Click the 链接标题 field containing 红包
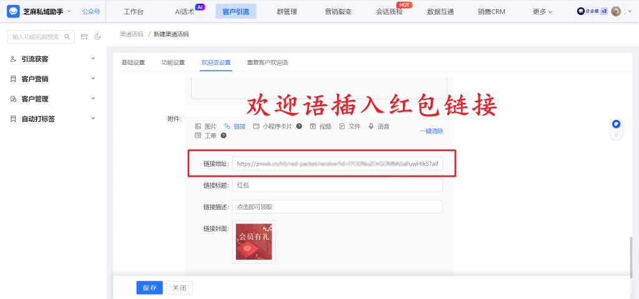The width and height of the screenshot is (639, 299). (338, 185)
